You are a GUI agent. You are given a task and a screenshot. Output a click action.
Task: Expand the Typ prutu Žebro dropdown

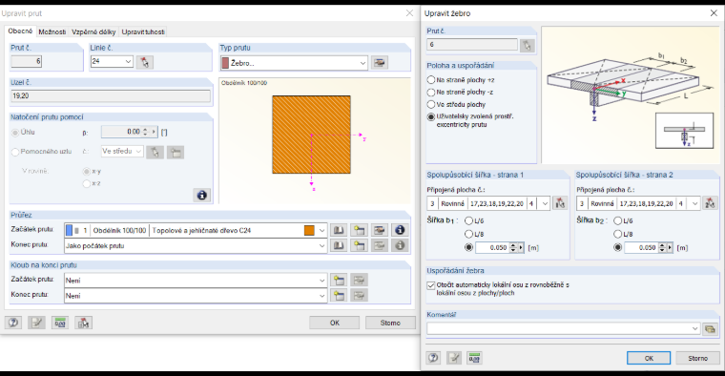click(x=362, y=63)
